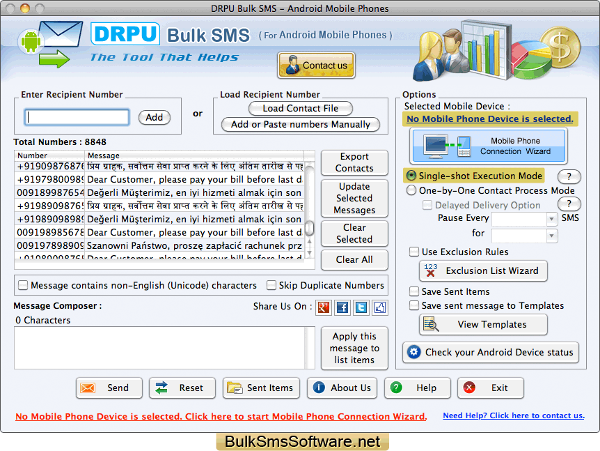The width and height of the screenshot is (600, 451).
Task: Click the thumbs-up like share icon
Action: (x=379, y=307)
